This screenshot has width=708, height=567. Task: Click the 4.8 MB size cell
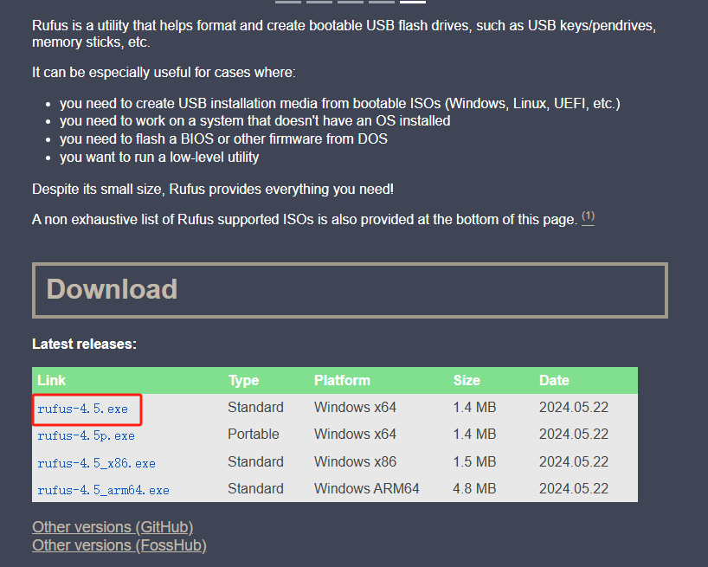tap(474, 488)
